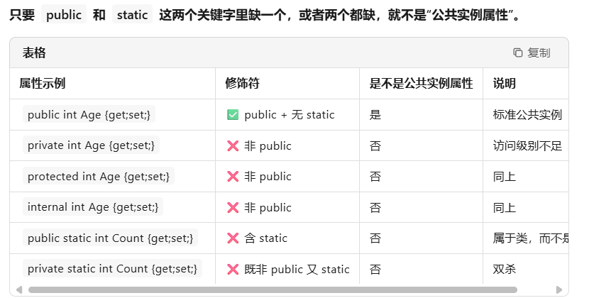This screenshot has height=298, width=594.
Task: Click the 复制 copy button label
Action: (x=539, y=53)
